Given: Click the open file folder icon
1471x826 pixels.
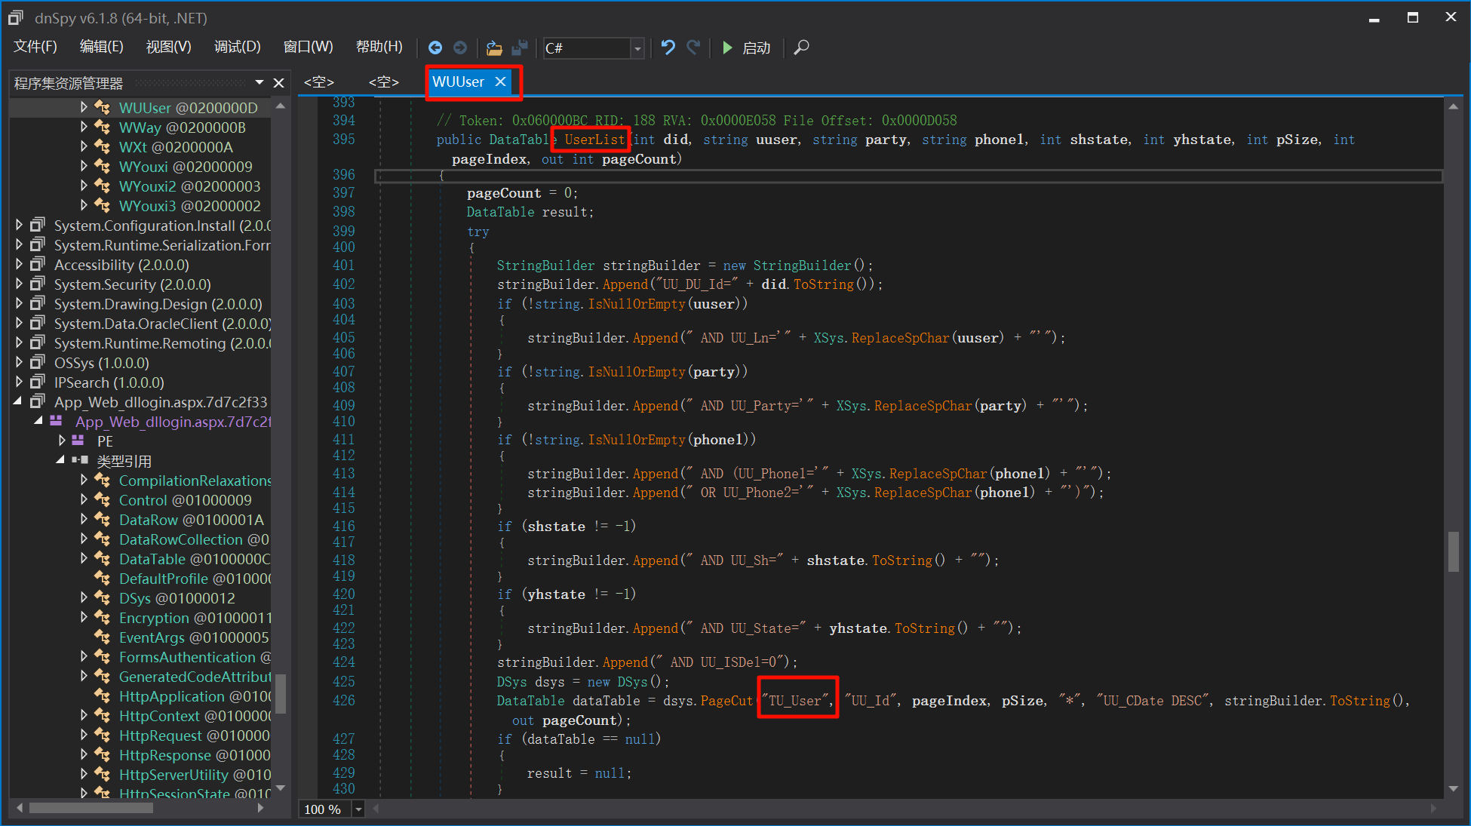Looking at the screenshot, I should click(494, 48).
